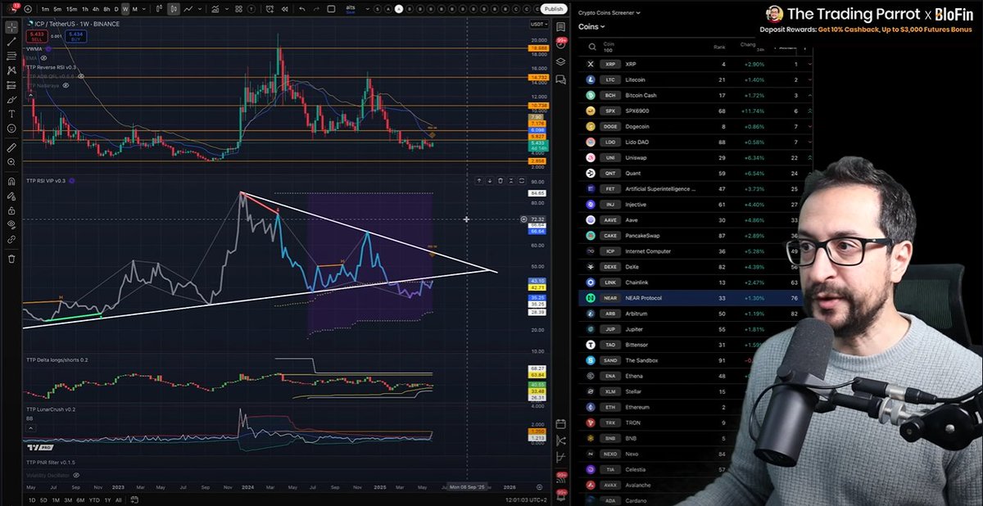This screenshot has height=506, width=983.
Task: Open the Coins filter dropdown
Action: click(x=591, y=26)
